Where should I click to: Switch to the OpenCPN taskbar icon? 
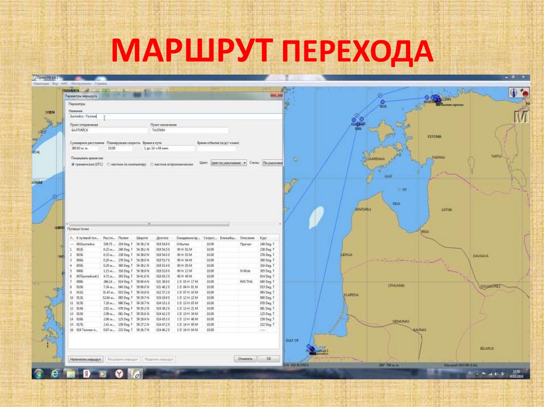tap(135, 374)
